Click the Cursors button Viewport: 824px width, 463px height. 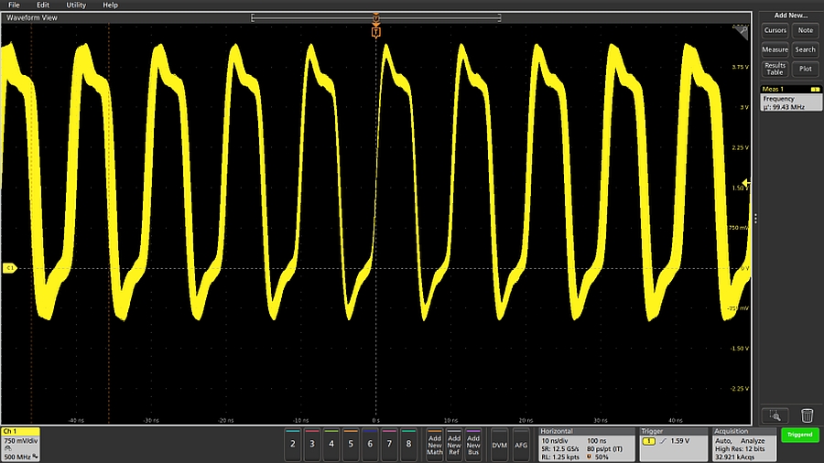click(x=775, y=30)
